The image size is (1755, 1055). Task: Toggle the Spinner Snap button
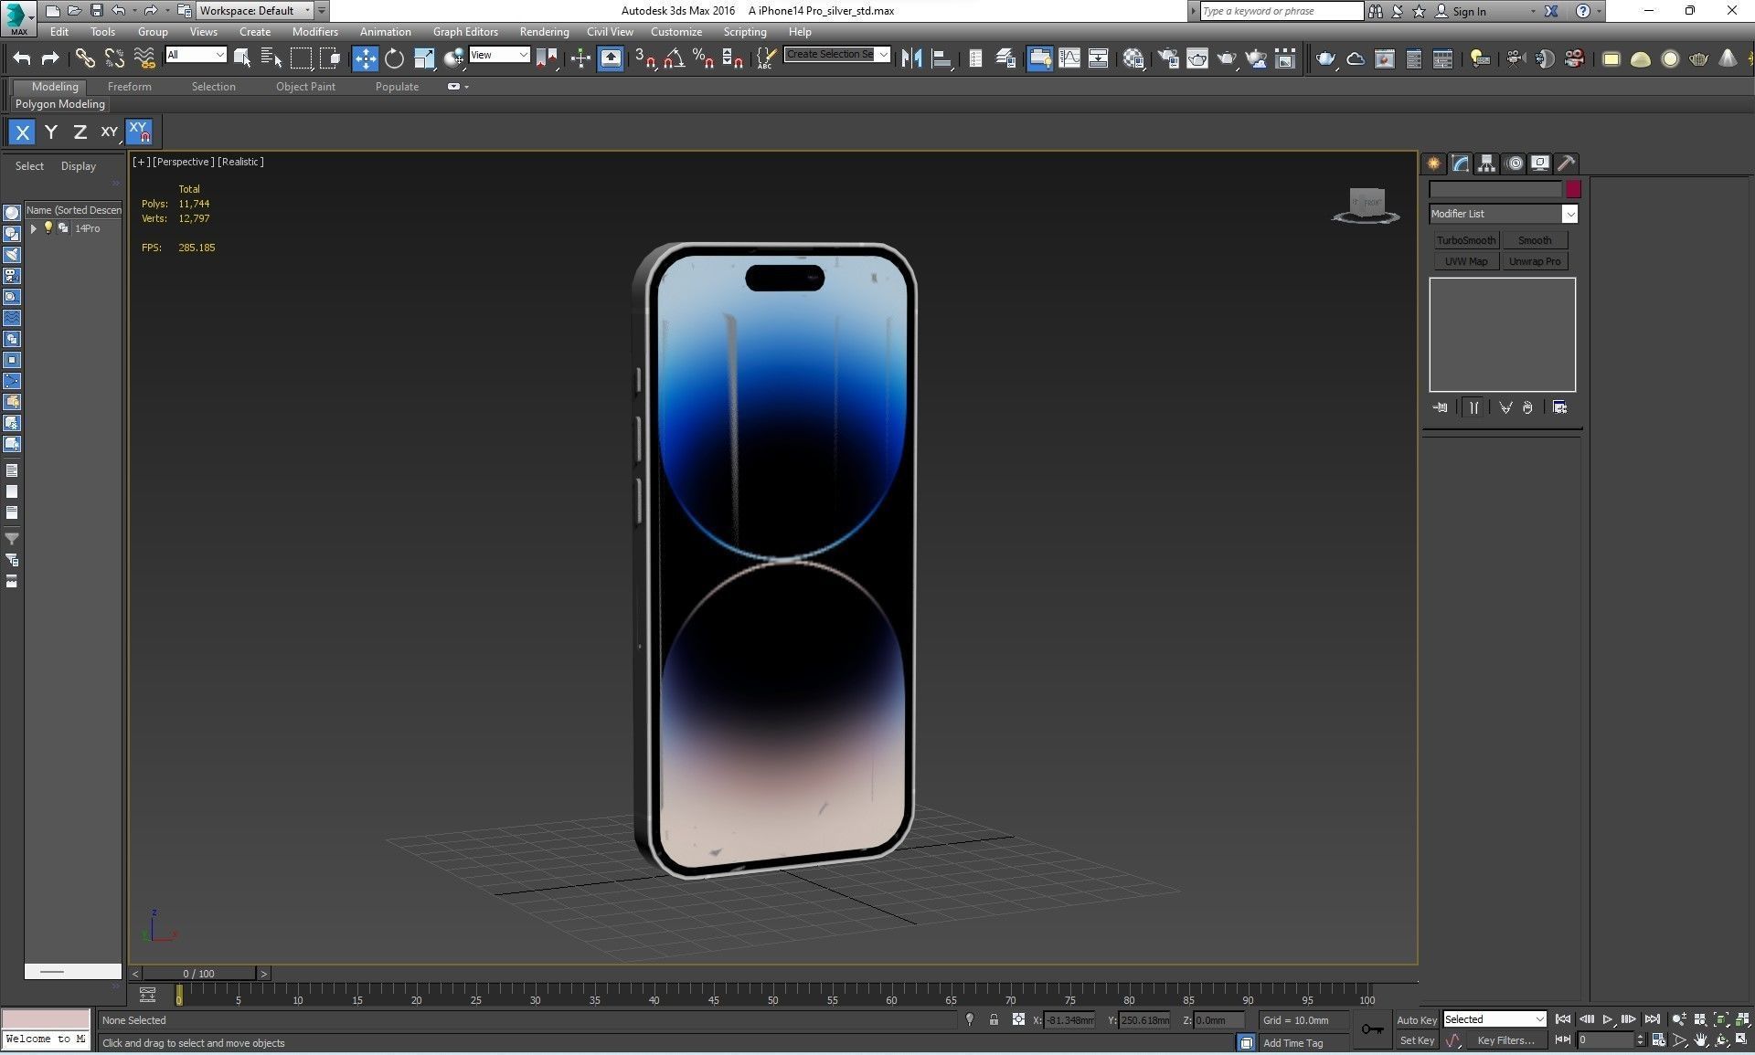click(x=733, y=58)
